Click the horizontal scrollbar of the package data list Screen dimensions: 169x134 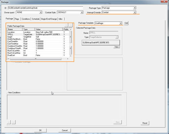pos(38,59)
